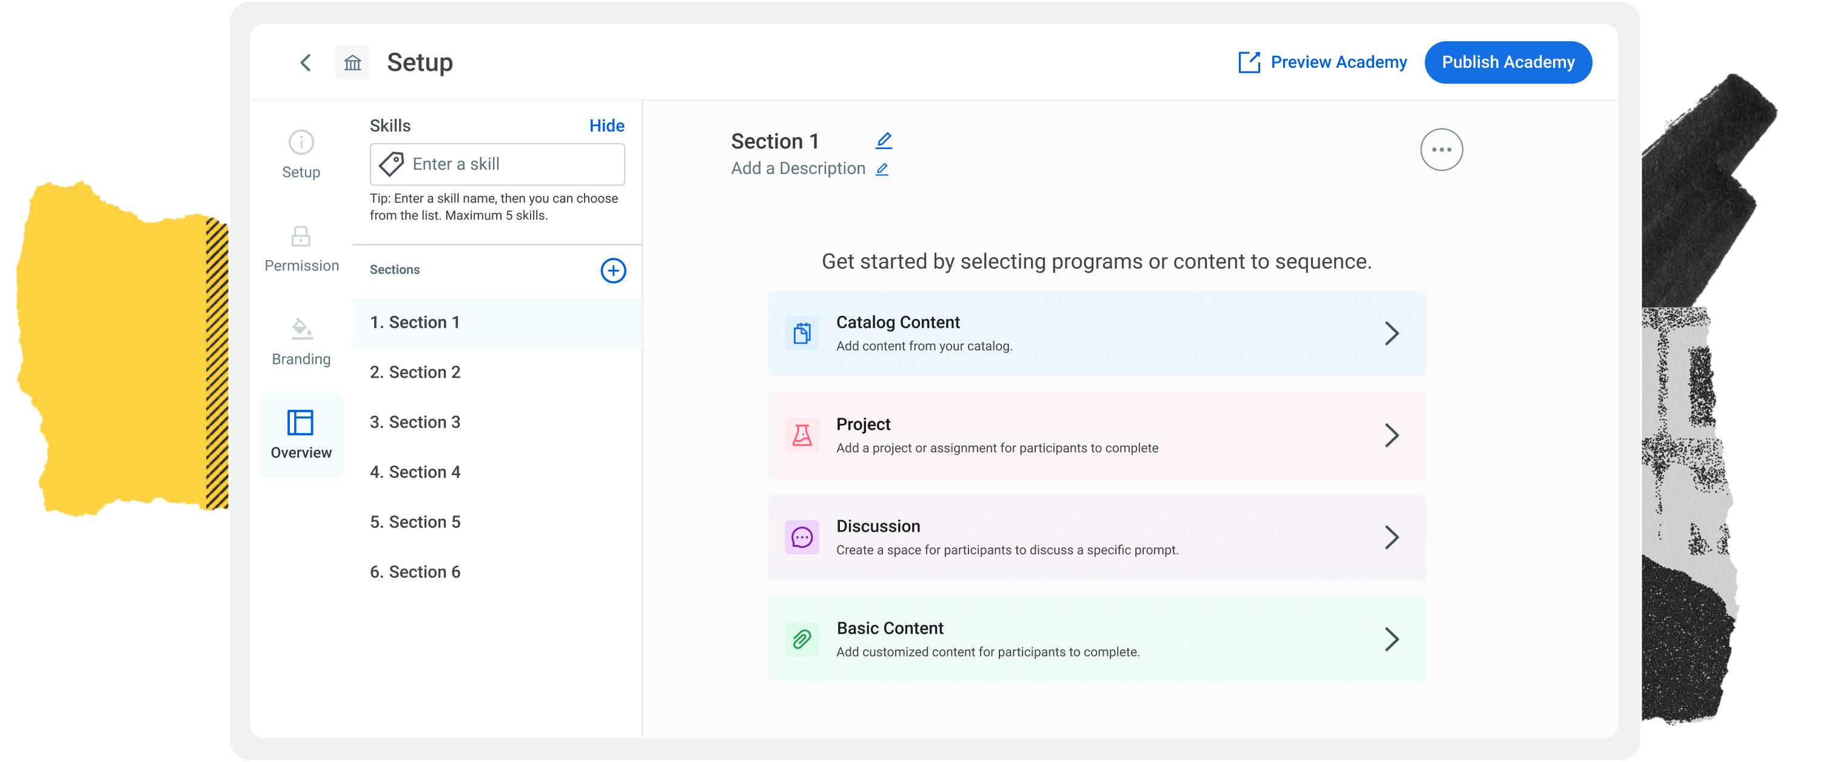
Task: Hide the Skills panel
Action: (606, 125)
